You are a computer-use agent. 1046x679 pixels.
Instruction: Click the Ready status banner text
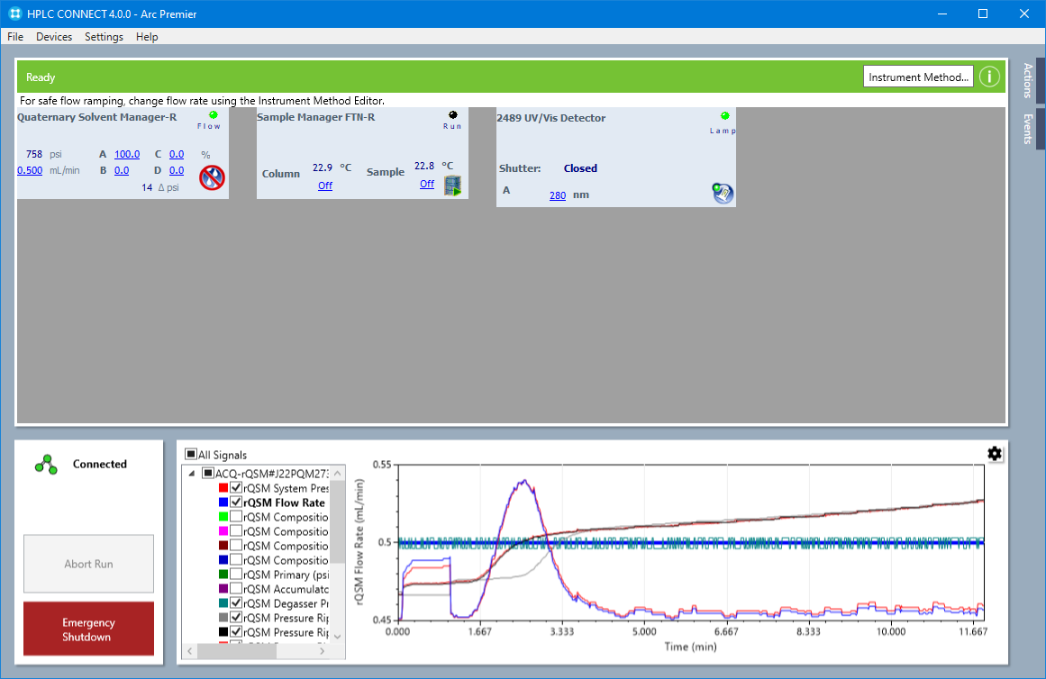41,77
